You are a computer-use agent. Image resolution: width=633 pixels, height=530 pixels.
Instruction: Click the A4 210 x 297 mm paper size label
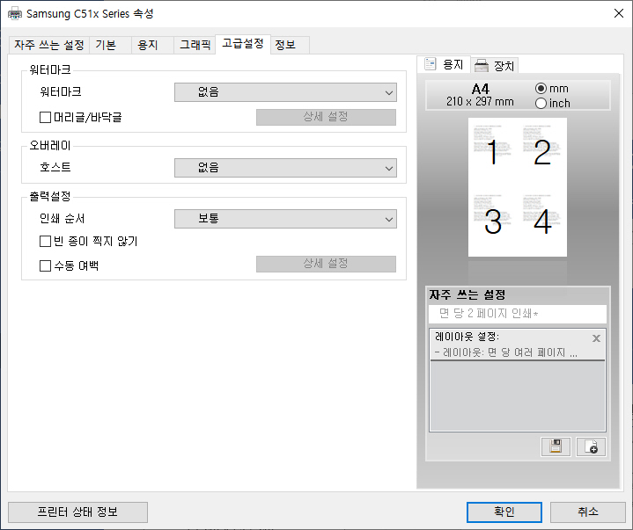(480, 95)
